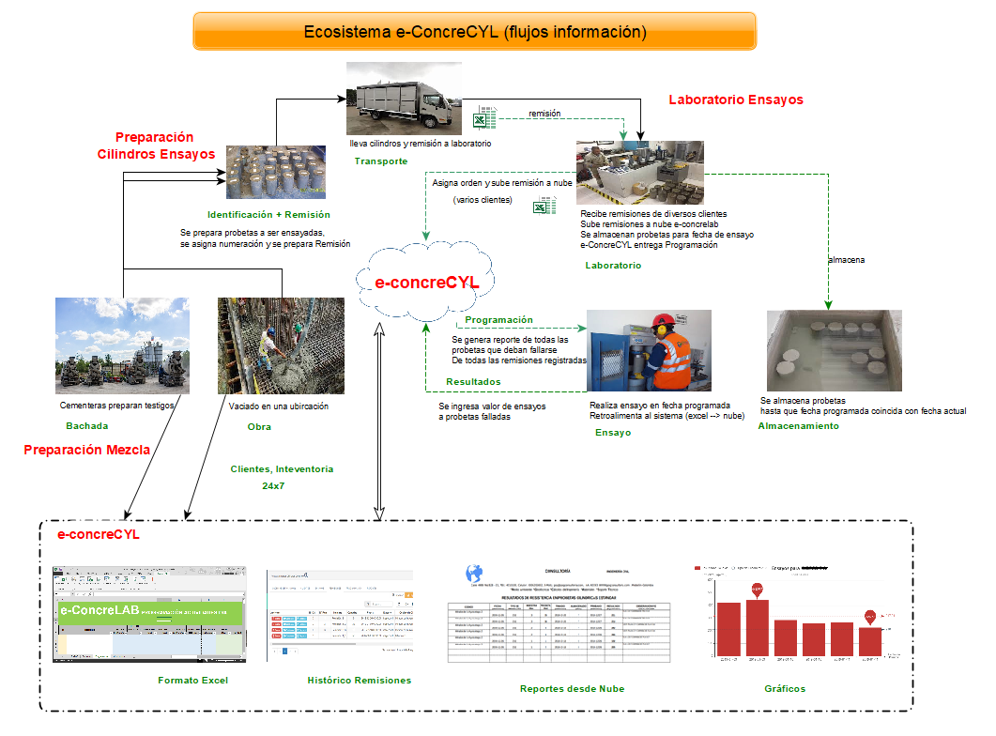The height and width of the screenshot is (736, 996).
Task: Click the technician in orange vest photo
Action: point(648,349)
